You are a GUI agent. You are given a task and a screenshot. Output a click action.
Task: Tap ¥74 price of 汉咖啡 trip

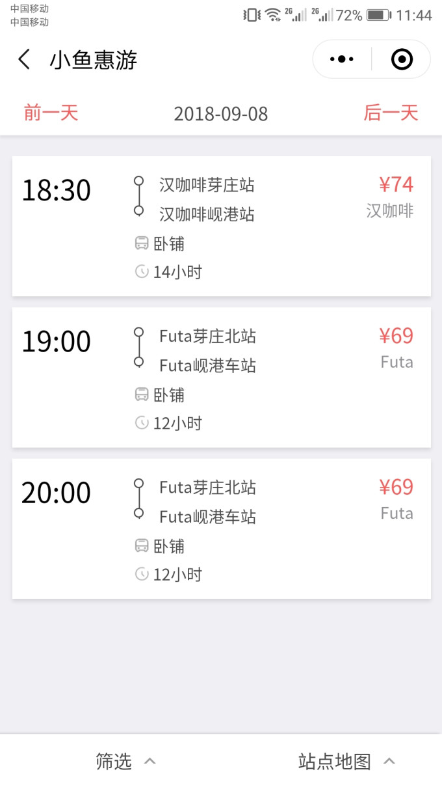tap(396, 185)
